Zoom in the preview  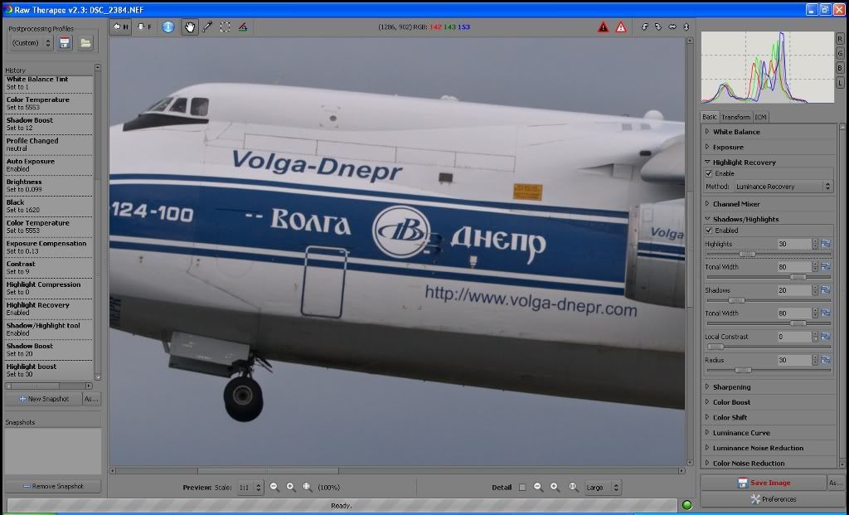pyautogui.click(x=291, y=487)
